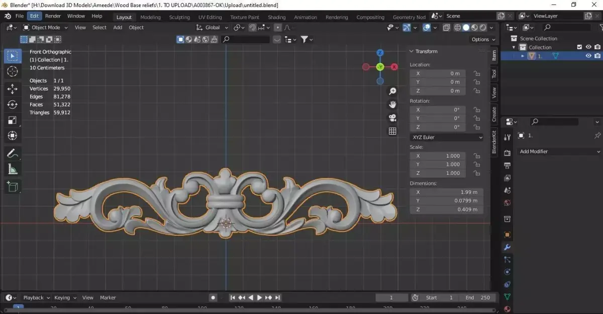The width and height of the screenshot is (603, 314).
Task: Open the Playback dropdown in timeline
Action: coord(36,297)
